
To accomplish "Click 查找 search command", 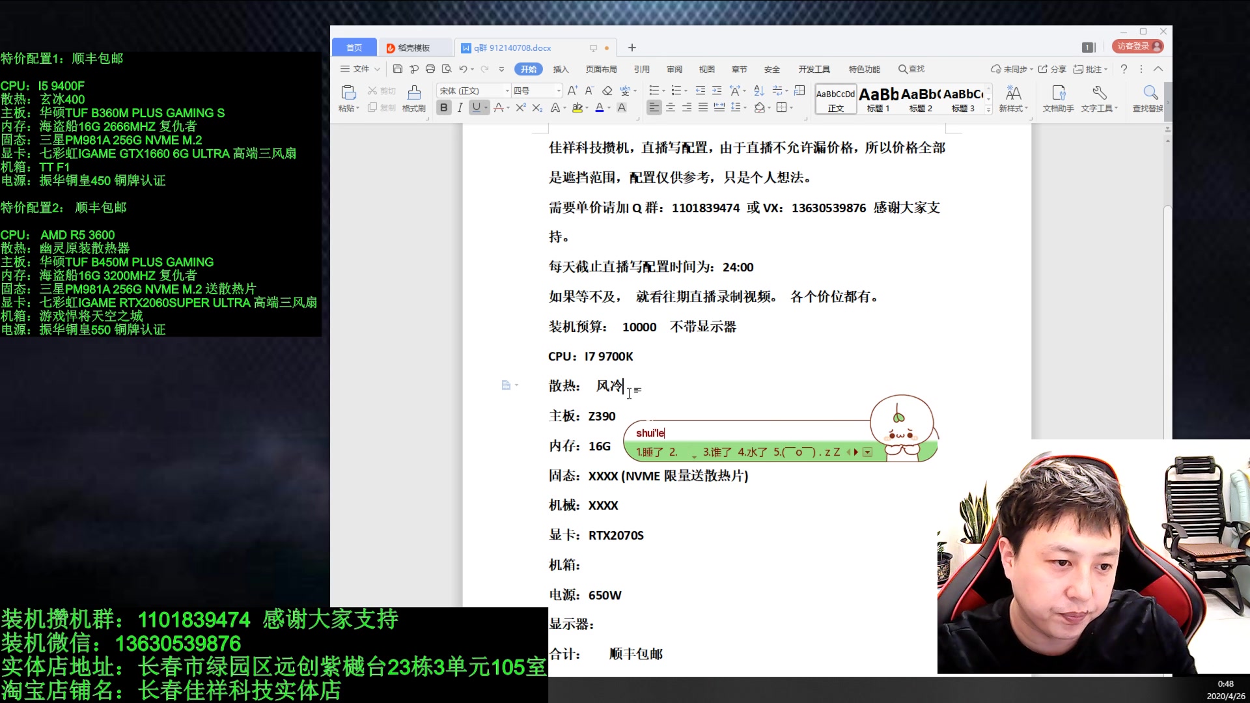I will click(911, 69).
